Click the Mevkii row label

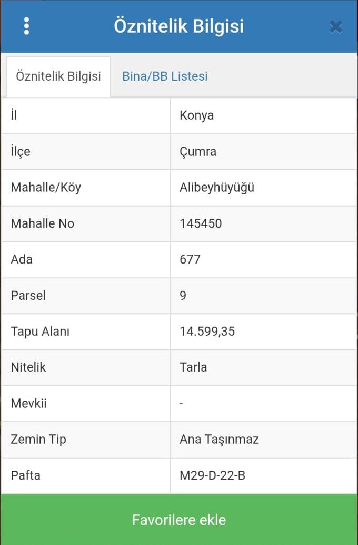click(28, 403)
